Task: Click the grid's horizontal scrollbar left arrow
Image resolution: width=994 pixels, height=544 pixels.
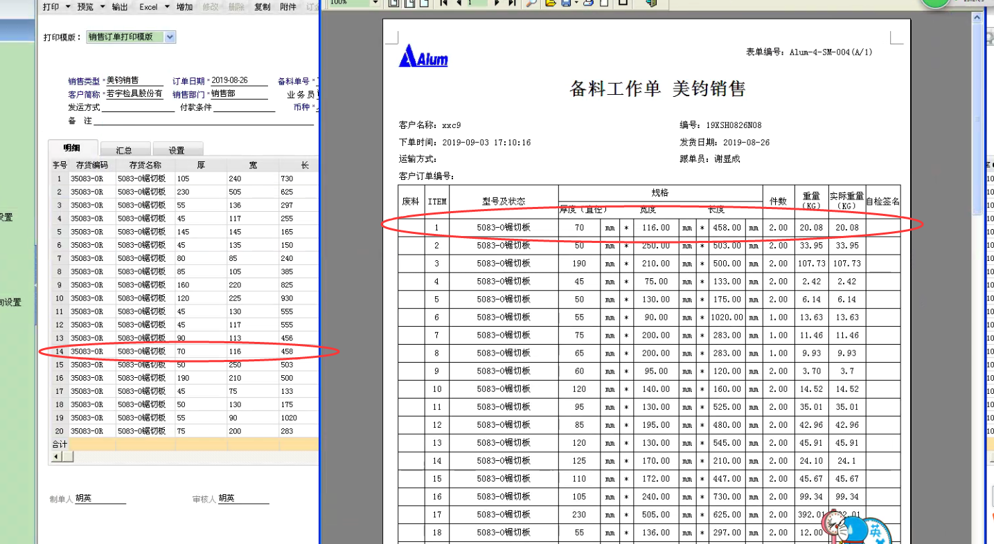Action: tap(57, 457)
